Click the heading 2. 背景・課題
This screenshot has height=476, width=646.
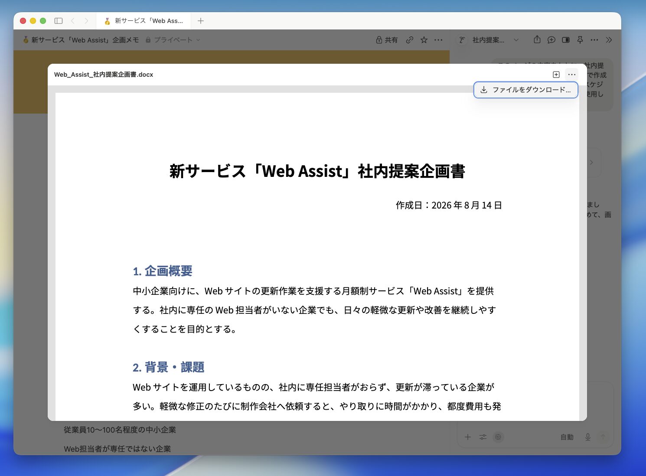(x=168, y=368)
